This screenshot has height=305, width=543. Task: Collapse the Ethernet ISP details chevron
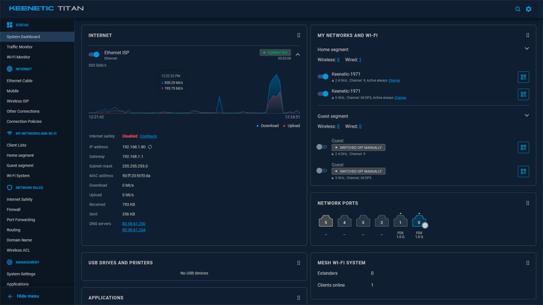[x=298, y=55]
